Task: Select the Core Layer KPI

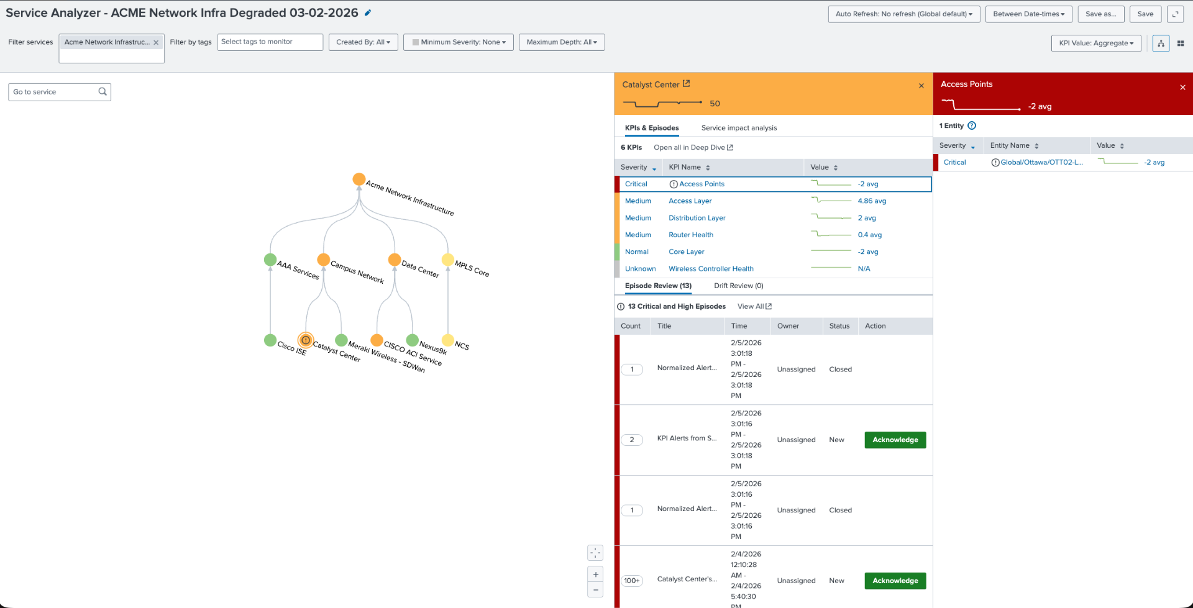Action: coord(686,252)
